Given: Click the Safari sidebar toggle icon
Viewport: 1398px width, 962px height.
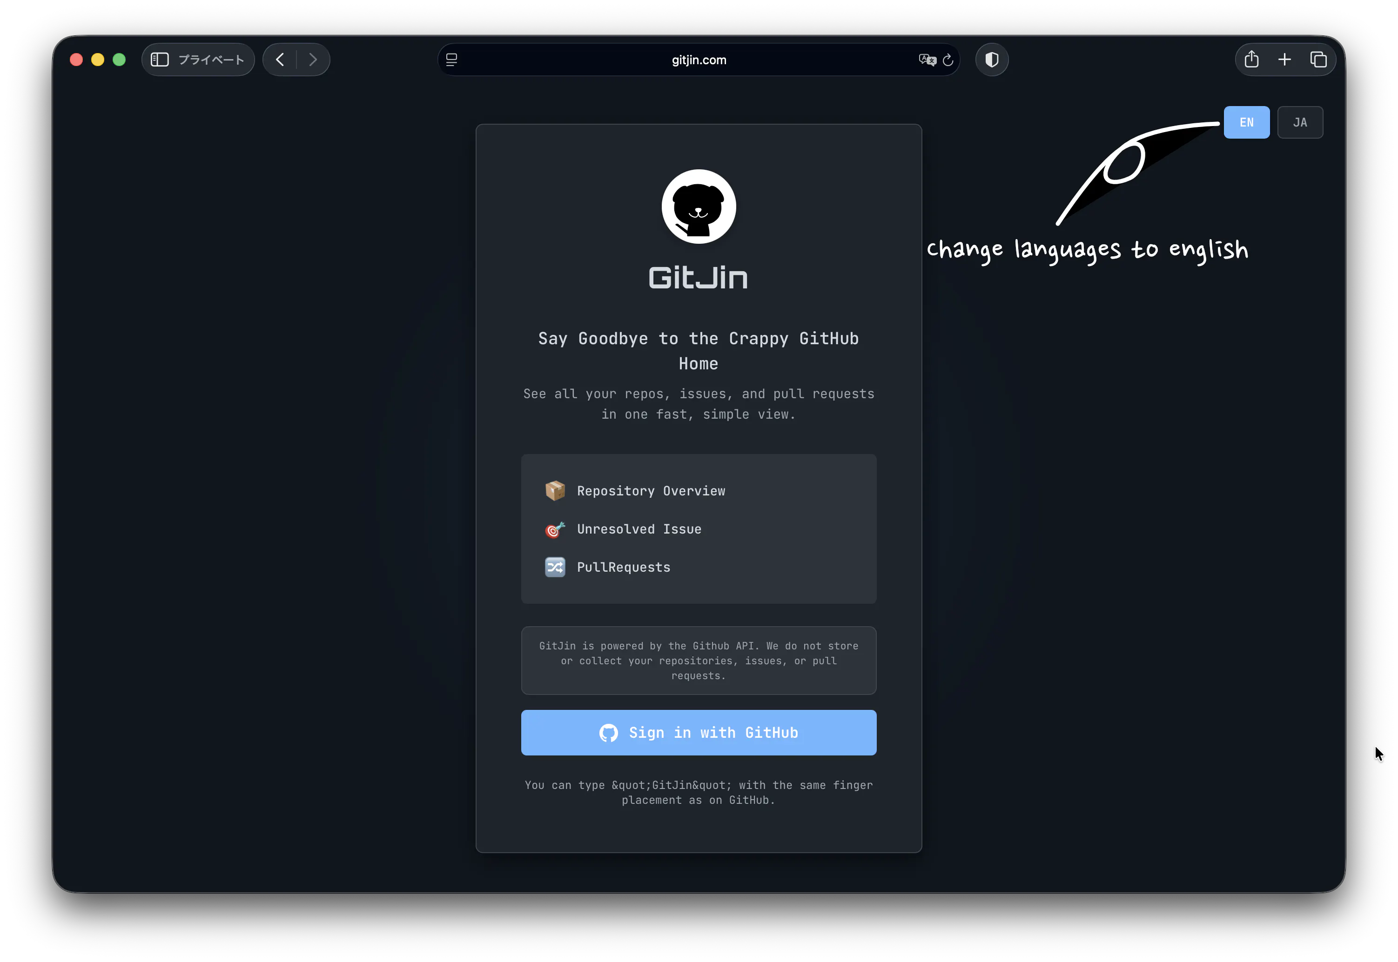Looking at the screenshot, I should click(x=160, y=60).
